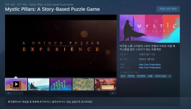Select the cloaked figure snowy screenshot thumbnail
191x109 pixels.
point(39,84)
